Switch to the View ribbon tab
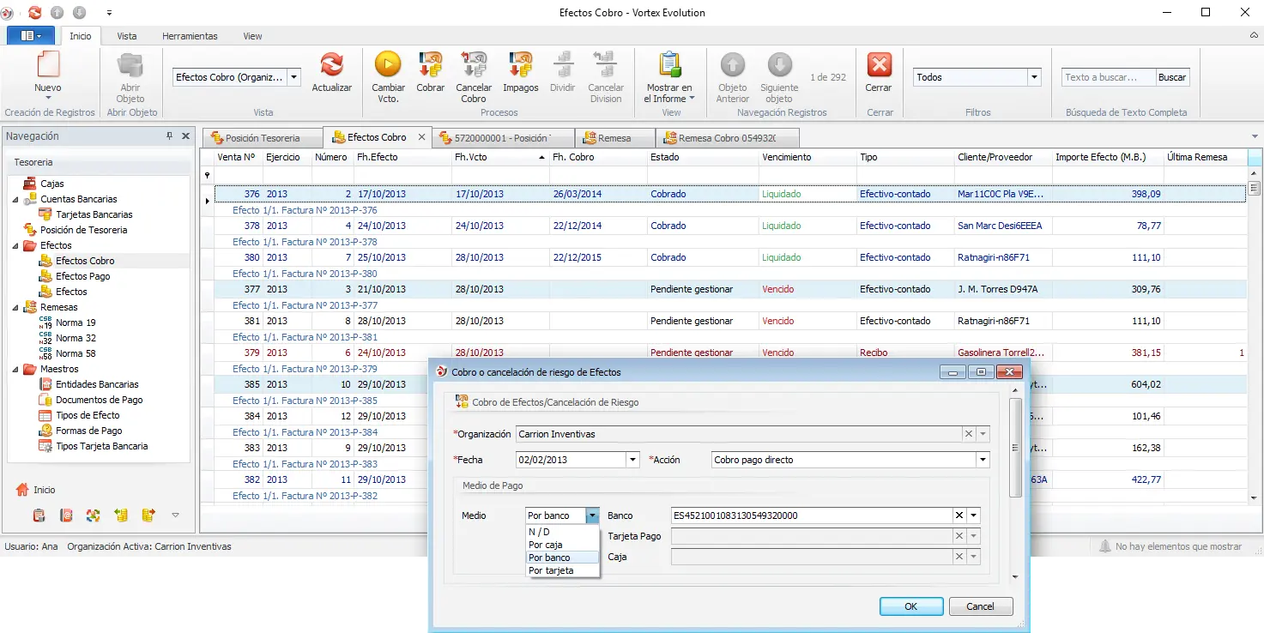1264x633 pixels. (252, 36)
